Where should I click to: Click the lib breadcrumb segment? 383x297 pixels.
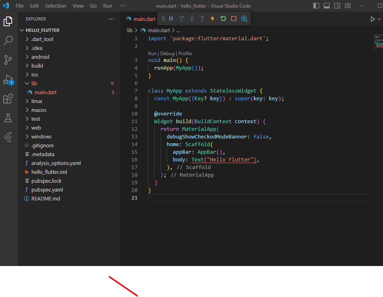[x=130, y=30]
